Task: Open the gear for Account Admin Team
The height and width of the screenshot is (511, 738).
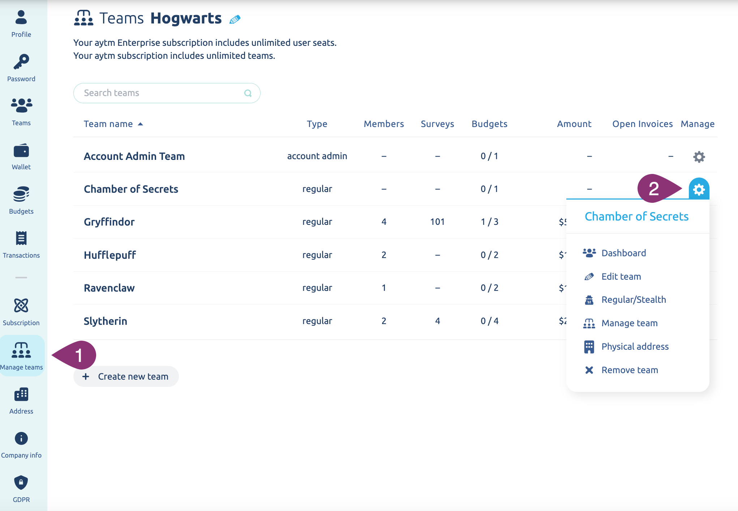Action: click(x=699, y=157)
